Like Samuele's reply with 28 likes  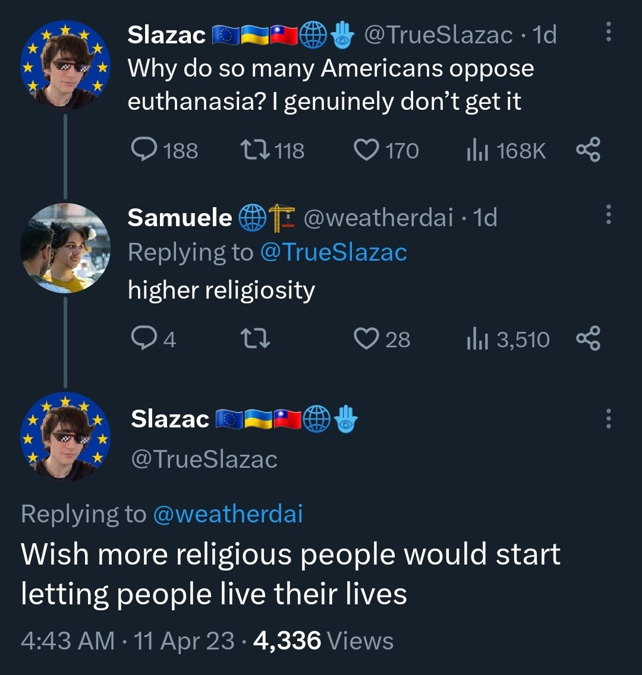[x=366, y=339]
